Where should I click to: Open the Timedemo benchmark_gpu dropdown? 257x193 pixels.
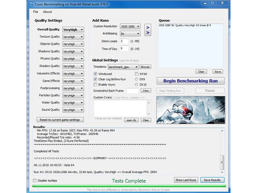123,67
